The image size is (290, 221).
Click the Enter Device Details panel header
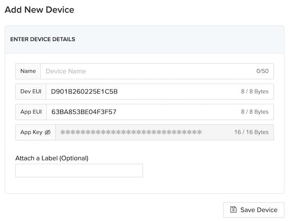tap(43, 39)
